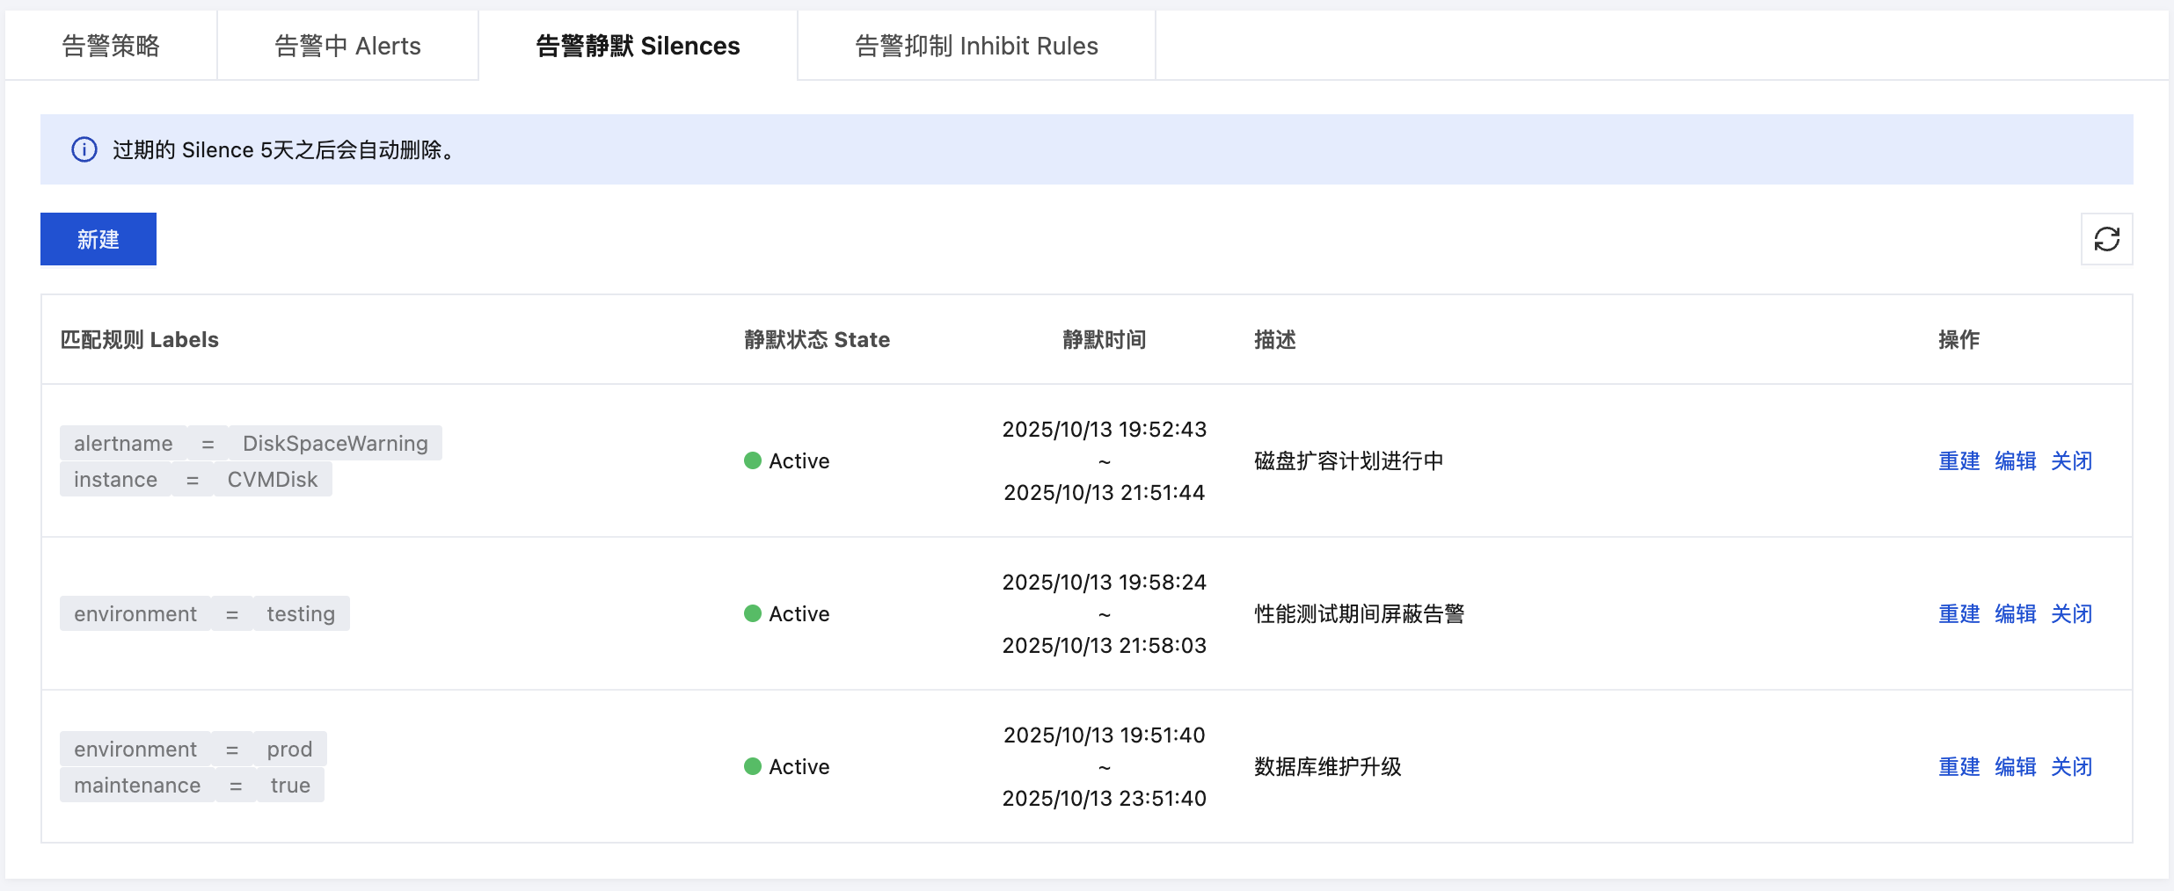Screen dimensions: 2174x891
Task: Click green Active status dot for prod maintenance silence
Action: tap(753, 766)
